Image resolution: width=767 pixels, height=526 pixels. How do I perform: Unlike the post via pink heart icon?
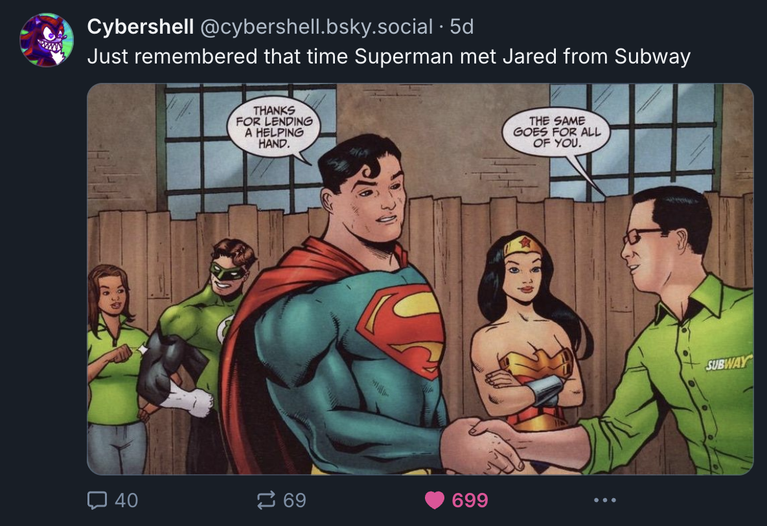[435, 500]
